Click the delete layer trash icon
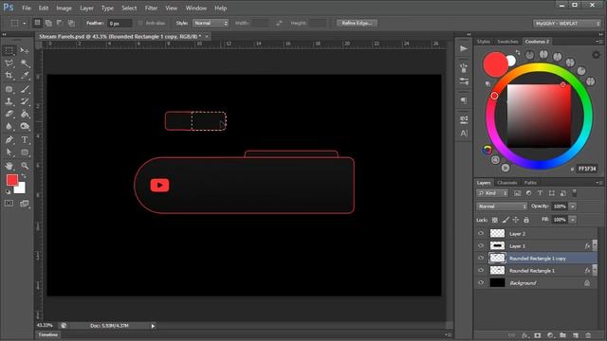 pyautogui.click(x=588, y=335)
